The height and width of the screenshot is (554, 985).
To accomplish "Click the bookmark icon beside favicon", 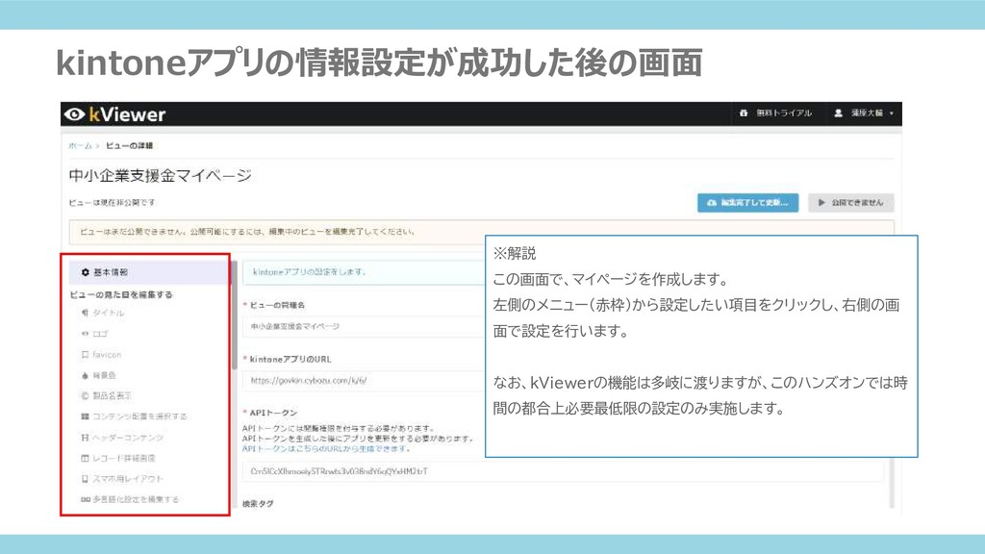I will pos(85,355).
